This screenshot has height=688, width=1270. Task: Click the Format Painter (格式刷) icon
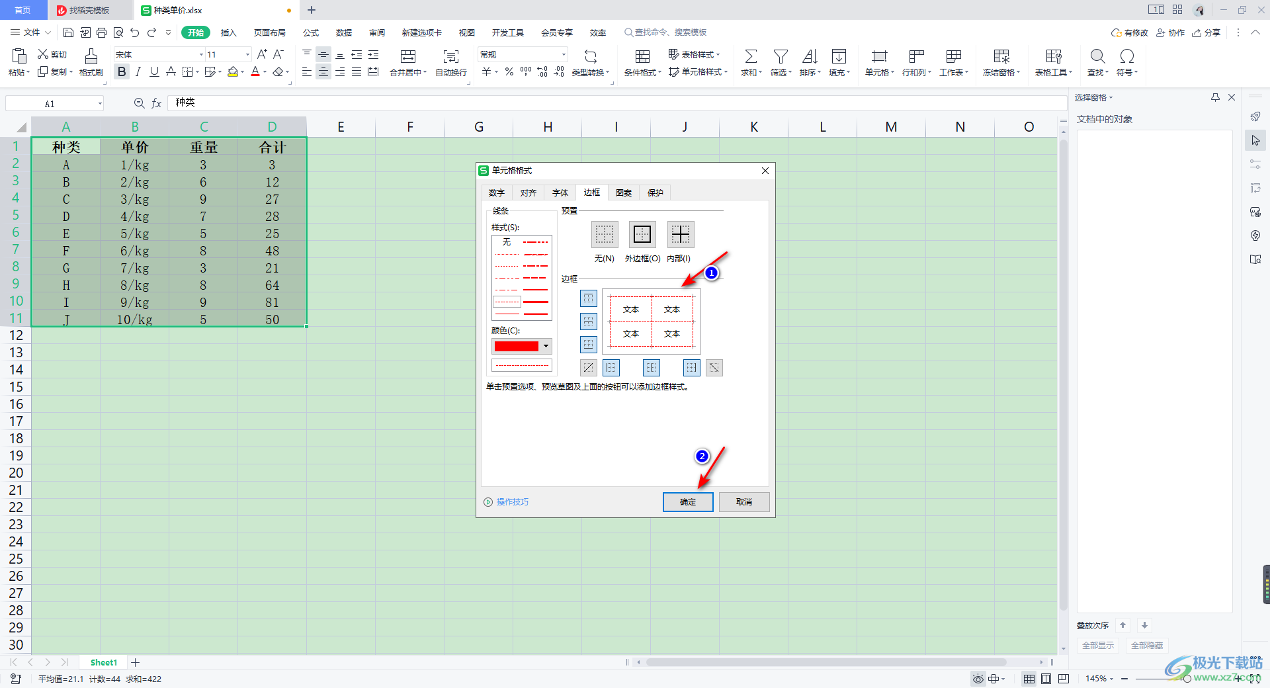tap(91, 56)
